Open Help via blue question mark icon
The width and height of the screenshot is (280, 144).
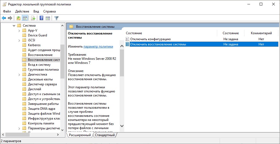(x=42, y=18)
